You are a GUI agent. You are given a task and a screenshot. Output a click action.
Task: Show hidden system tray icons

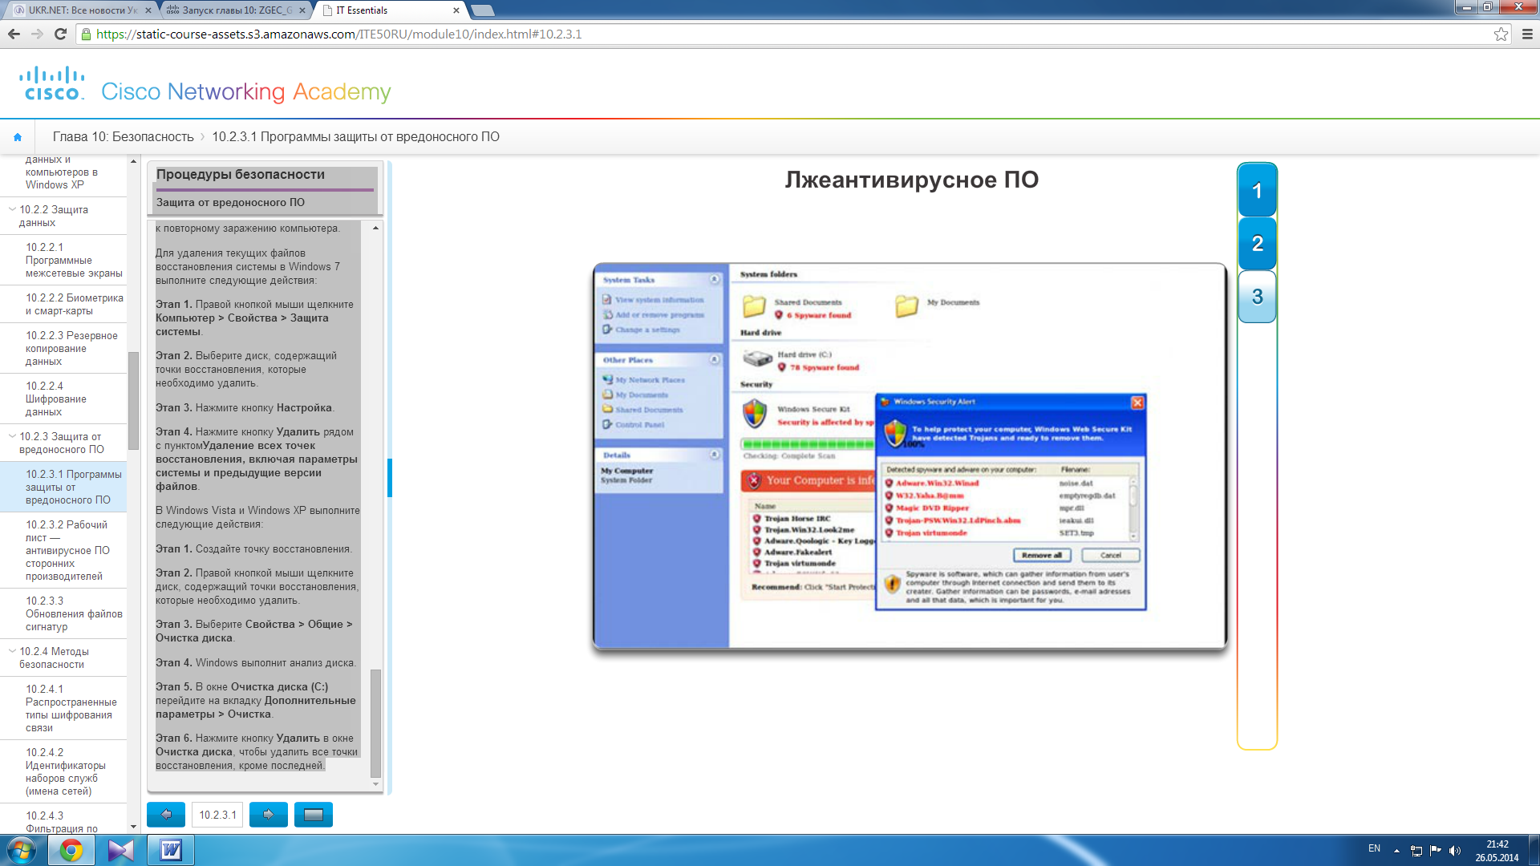[1396, 851]
